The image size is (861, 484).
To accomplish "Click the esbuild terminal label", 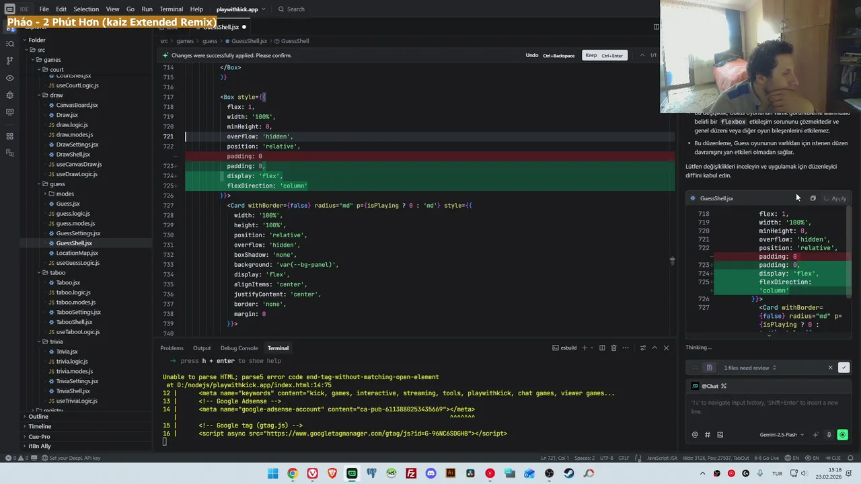I will [564, 348].
